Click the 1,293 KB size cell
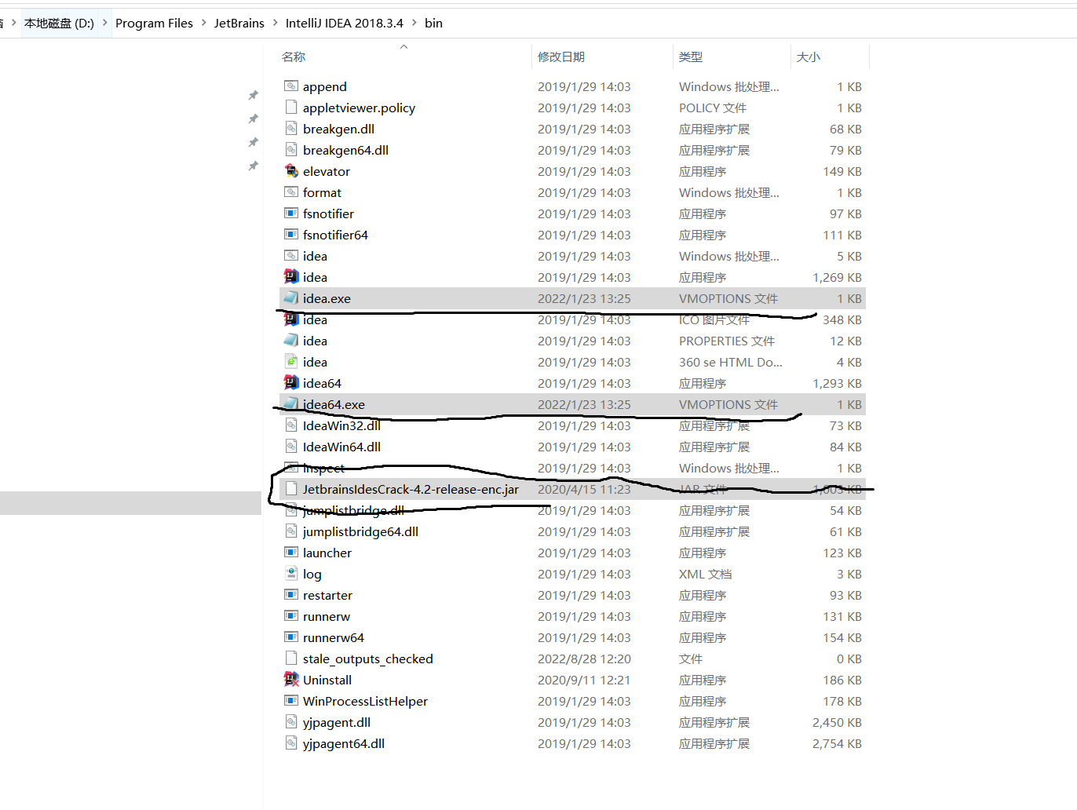The height and width of the screenshot is (810, 1077). 837,383
